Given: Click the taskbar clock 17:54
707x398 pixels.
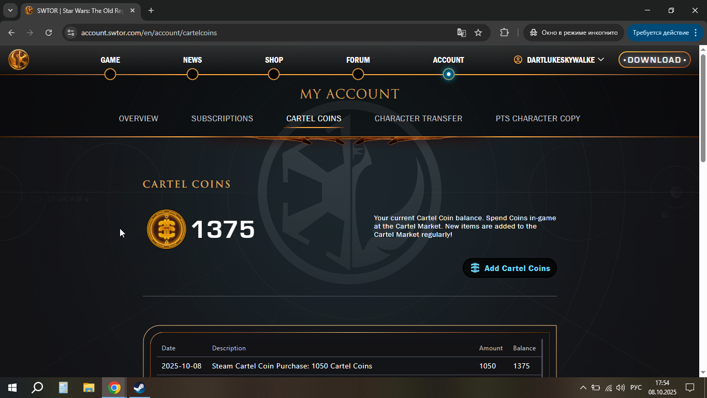Looking at the screenshot, I should tap(662, 383).
